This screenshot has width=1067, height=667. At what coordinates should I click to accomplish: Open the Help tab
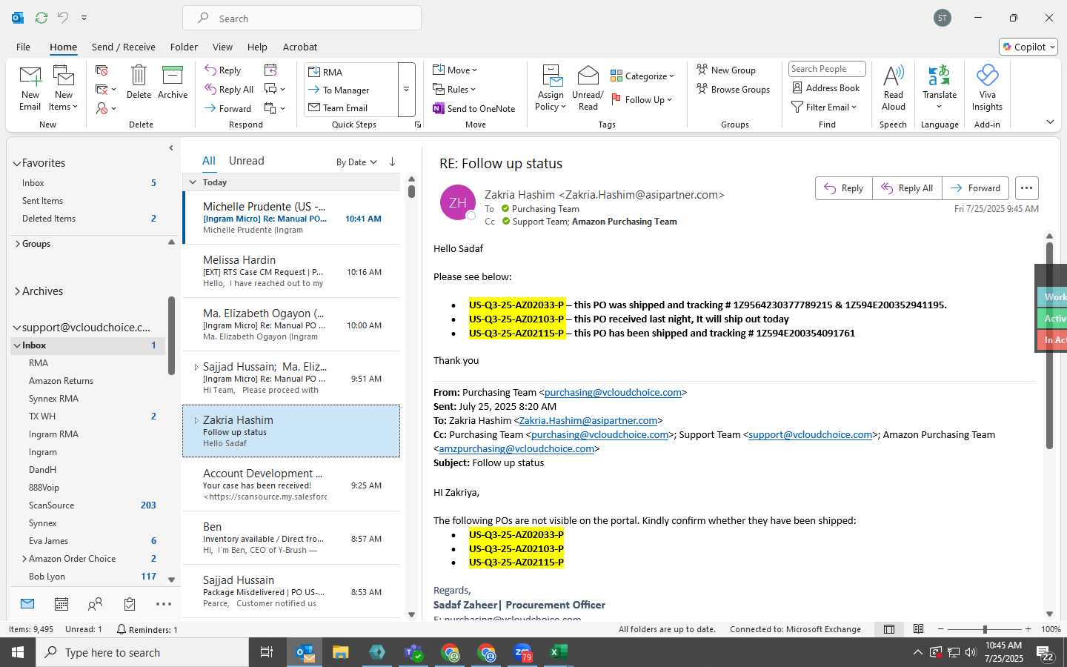257,47
